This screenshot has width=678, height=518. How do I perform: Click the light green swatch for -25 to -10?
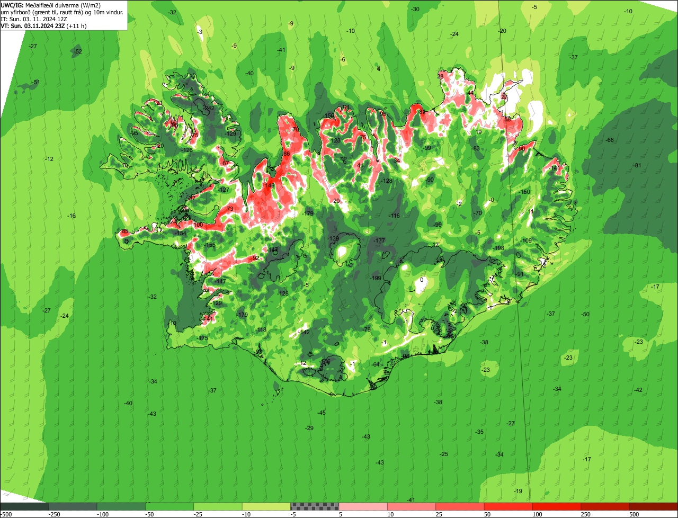[x=218, y=506]
